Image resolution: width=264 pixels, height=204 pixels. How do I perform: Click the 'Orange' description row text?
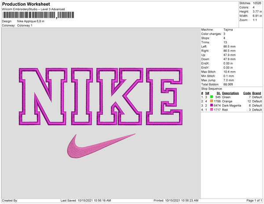coord(227,101)
